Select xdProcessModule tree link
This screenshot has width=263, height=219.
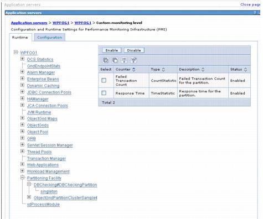(x=43, y=205)
